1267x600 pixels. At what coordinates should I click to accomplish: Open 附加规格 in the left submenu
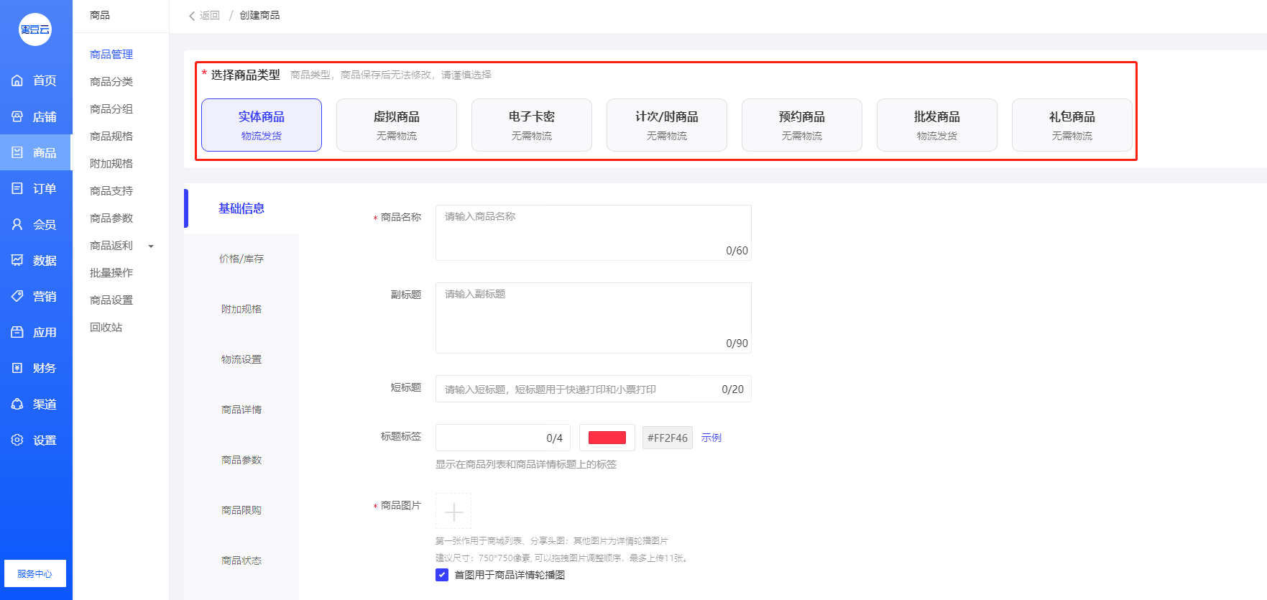pos(111,164)
